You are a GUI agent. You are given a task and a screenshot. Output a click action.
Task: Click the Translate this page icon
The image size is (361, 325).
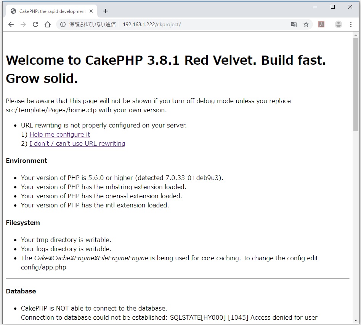pyautogui.click(x=294, y=24)
